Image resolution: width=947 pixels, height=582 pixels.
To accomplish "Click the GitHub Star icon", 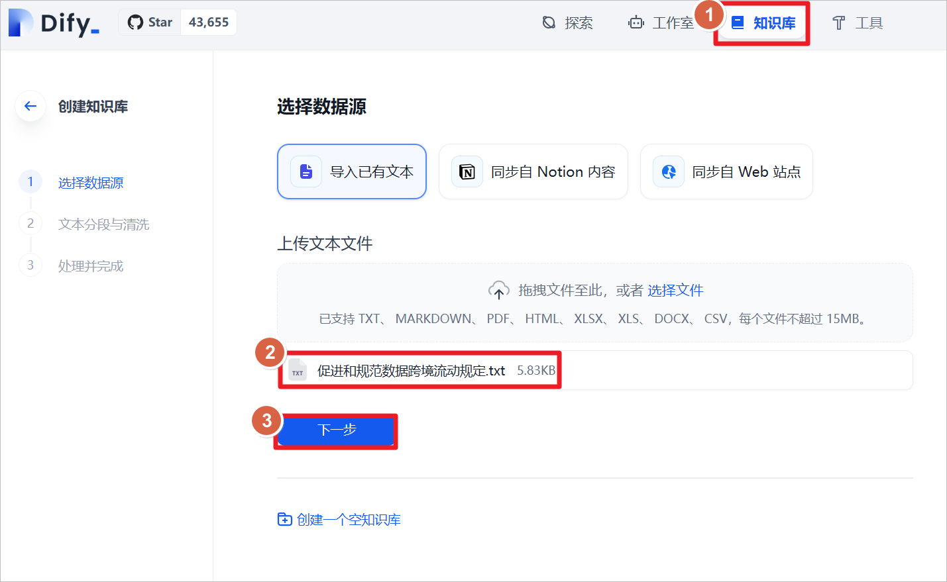I will point(136,23).
